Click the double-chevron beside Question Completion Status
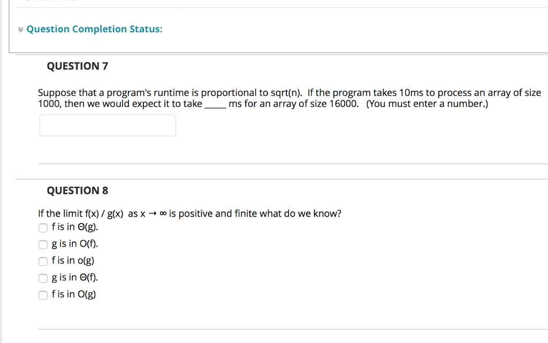Screen dimensions: 548x343 pyautogui.click(x=20, y=29)
